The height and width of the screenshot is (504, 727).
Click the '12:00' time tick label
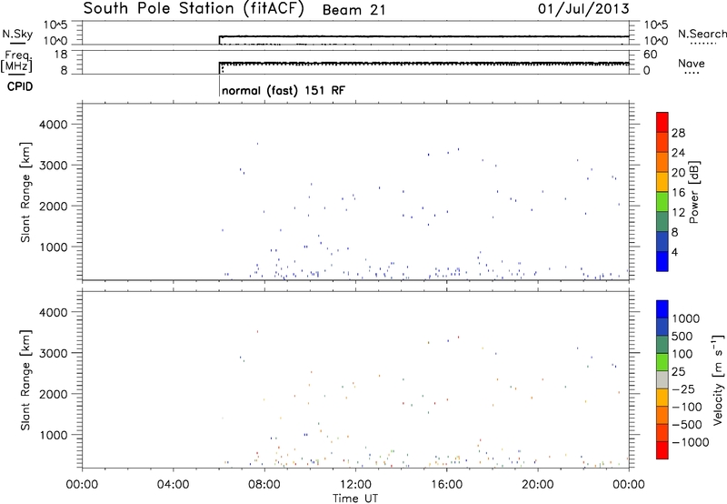click(x=355, y=485)
